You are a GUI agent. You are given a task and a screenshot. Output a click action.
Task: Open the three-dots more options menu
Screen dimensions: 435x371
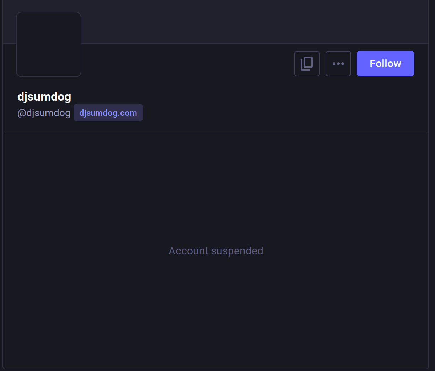(338, 64)
